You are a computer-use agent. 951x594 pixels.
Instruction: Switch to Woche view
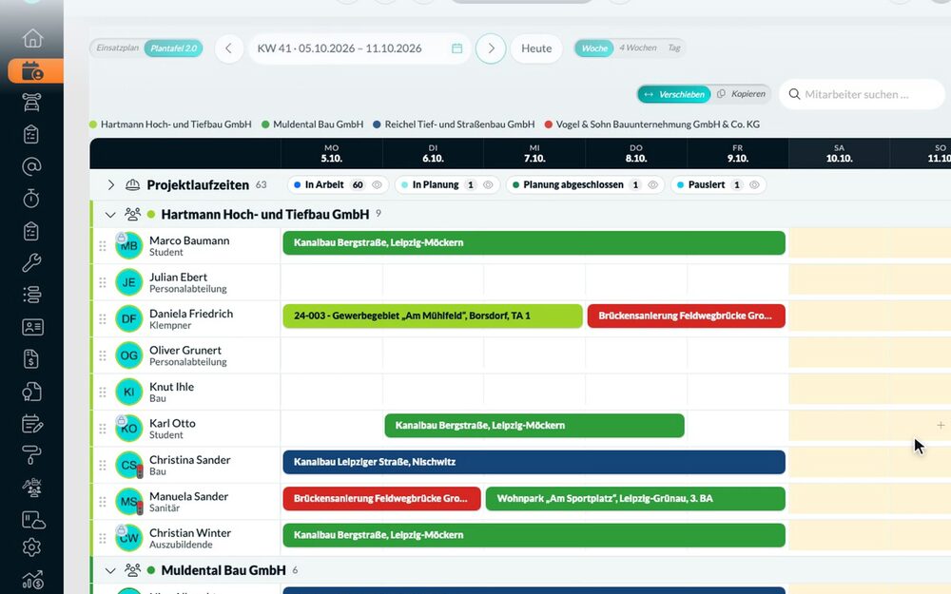click(594, 48)
